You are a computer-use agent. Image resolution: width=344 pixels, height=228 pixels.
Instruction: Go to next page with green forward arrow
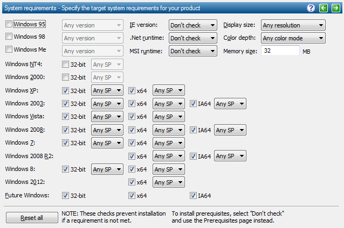336,8
